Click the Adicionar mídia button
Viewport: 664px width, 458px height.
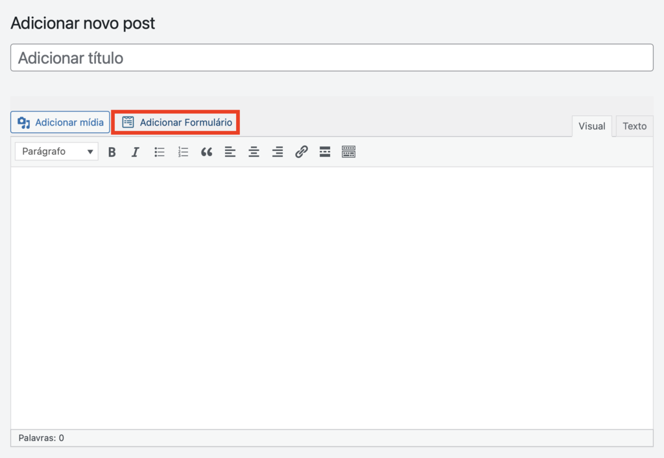[x=60, y=122]
